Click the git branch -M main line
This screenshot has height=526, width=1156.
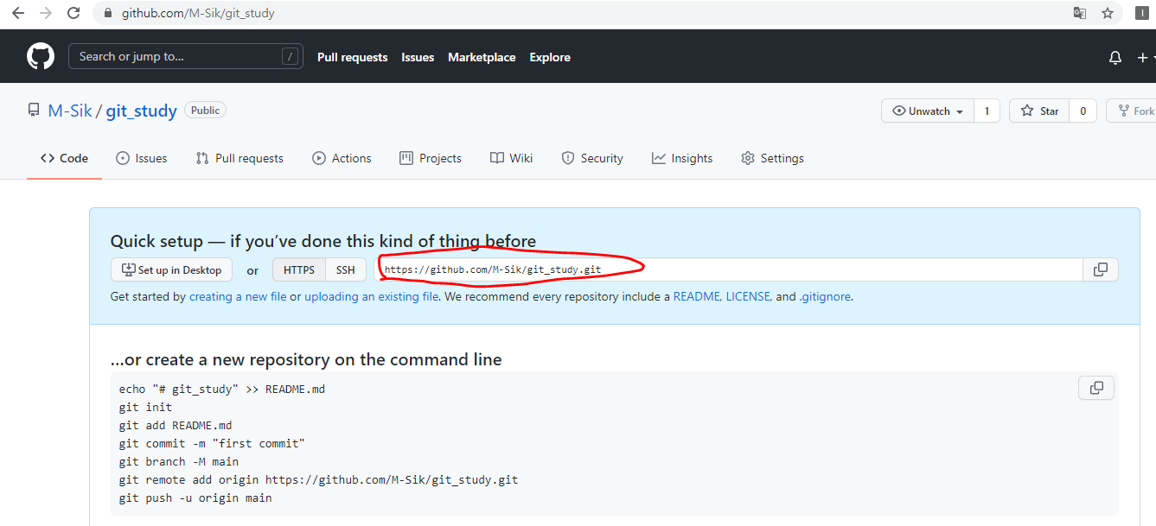(x=179, y=461)
